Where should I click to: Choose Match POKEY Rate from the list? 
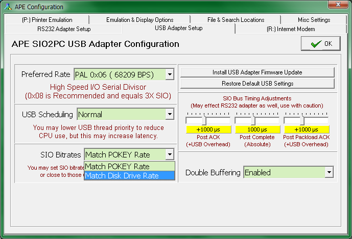pyautogui.click(x=130, y=167)
